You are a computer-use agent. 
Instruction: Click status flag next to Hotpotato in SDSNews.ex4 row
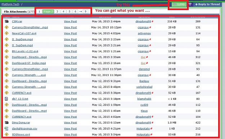pyautogui.click(x=151, y=135)
